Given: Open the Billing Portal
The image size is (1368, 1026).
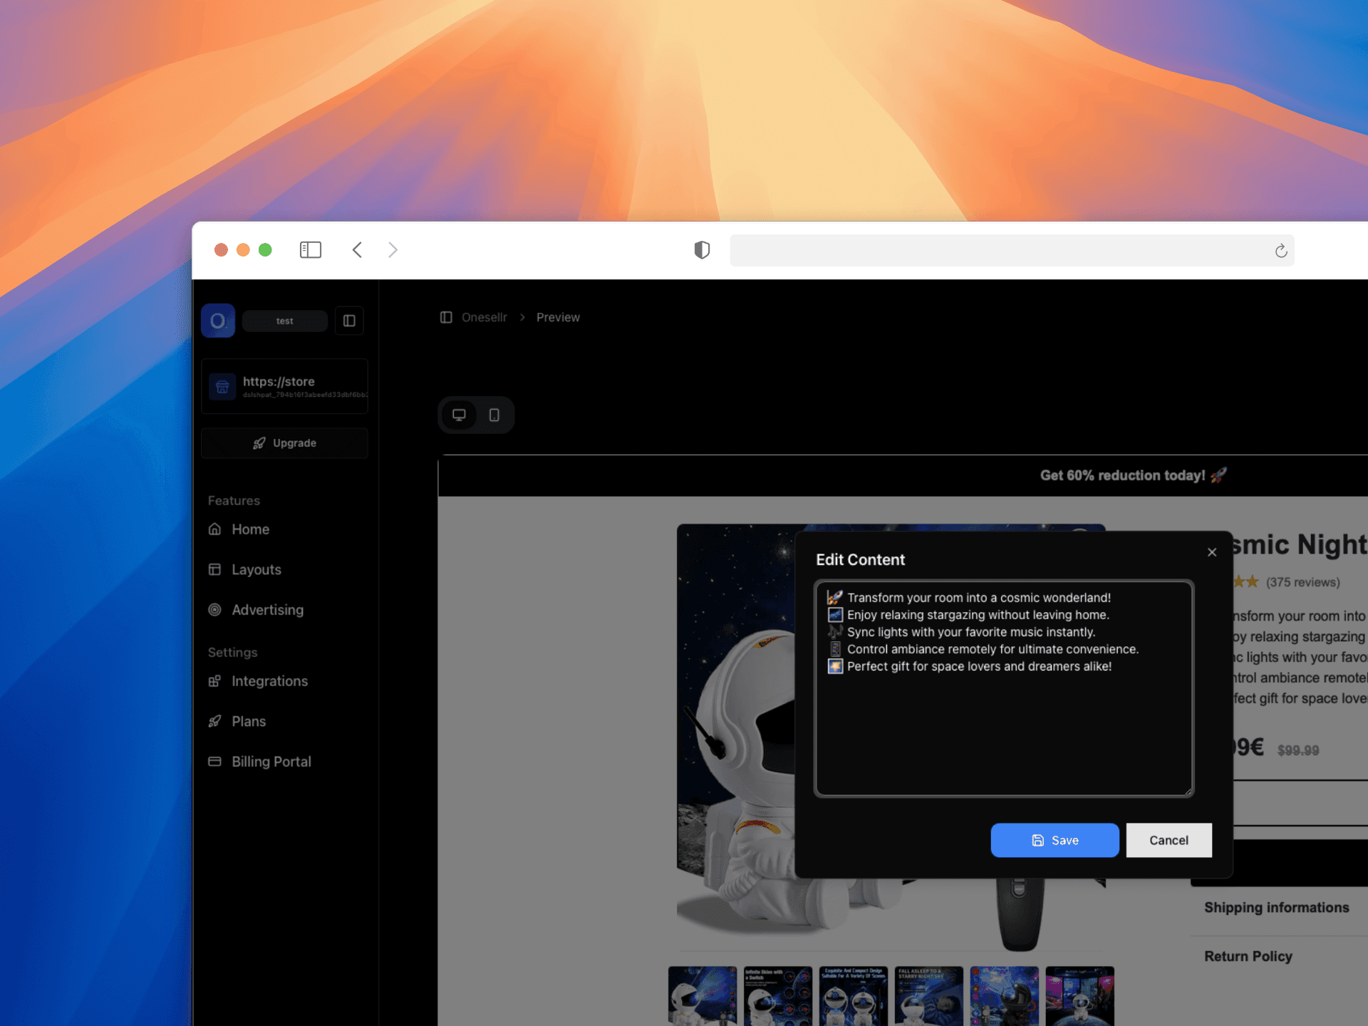Looking at the screenshot, I should tap(271, 762).
